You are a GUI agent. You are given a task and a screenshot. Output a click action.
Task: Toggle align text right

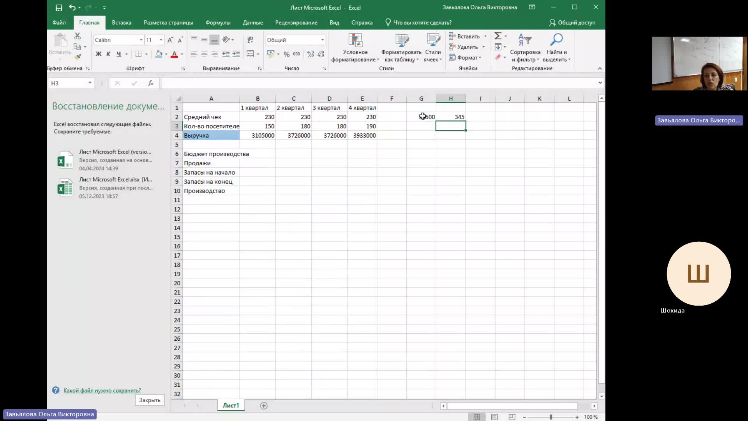tap(214, 54)
